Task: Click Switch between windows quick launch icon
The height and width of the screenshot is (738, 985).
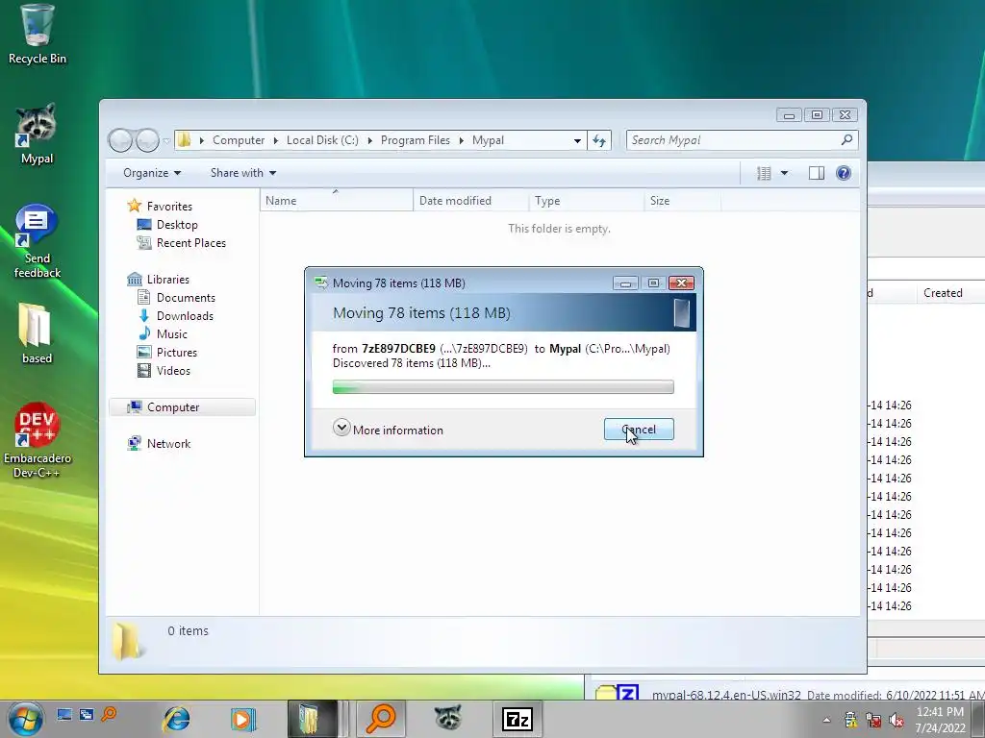Action: [x=86, y=715]
